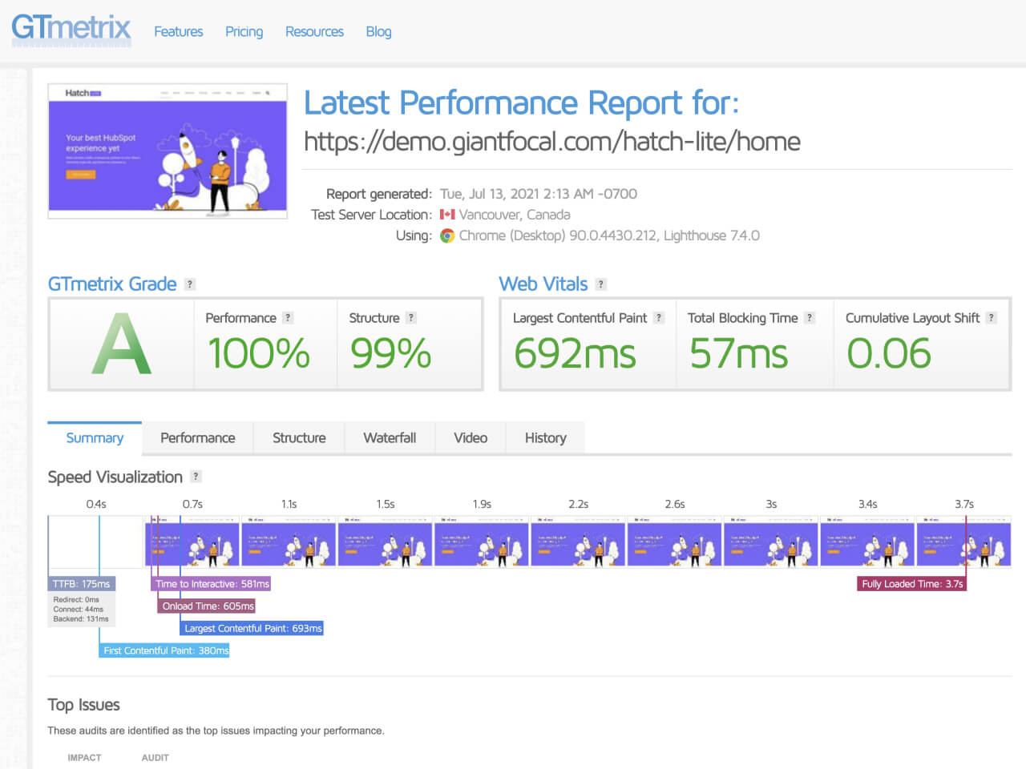Click help icon beside Speed Visualization
This screenshot has width=1026, height=769.
pyautogui.click(x=196, y=477)
